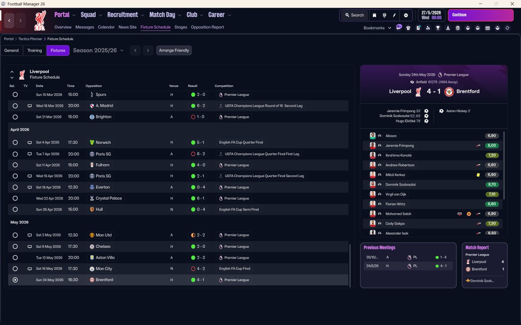Select the Spurs fixture radio button

point(15,95)
